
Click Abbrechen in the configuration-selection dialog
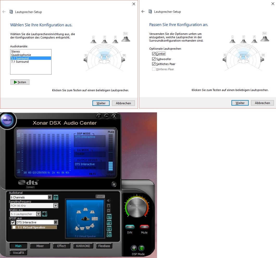(x=123, y=103)
